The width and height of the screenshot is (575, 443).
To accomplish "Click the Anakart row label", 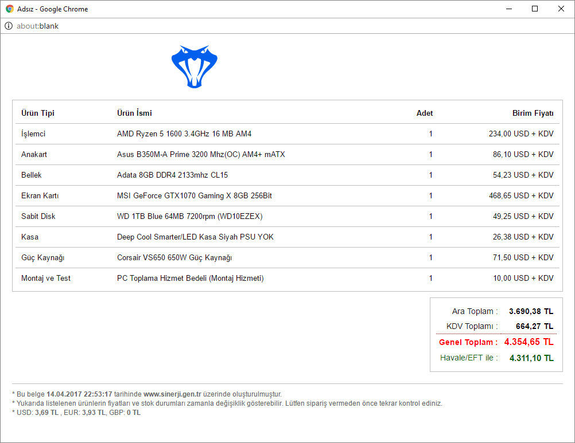I will pos(34,155).
